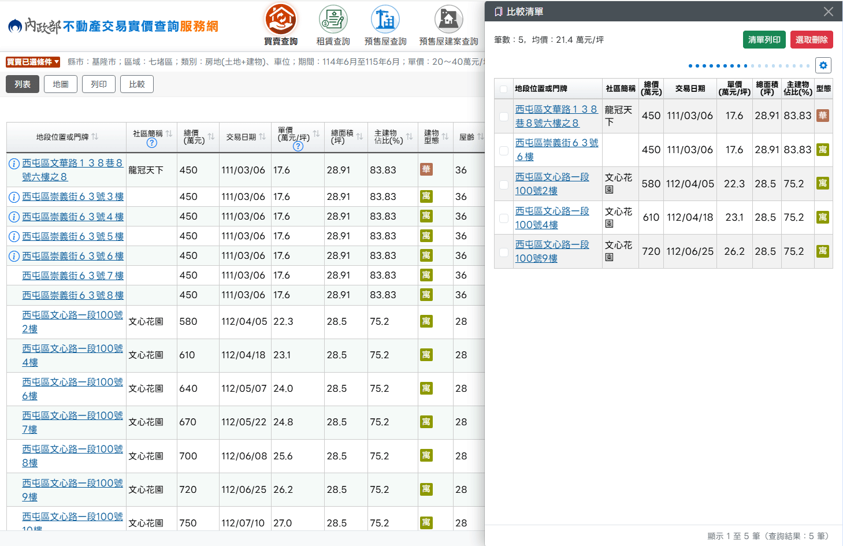843x546 pixels.
Task: Open link 西屯區文心路一段100號2樓 in main table
Action: pos(72,322)
